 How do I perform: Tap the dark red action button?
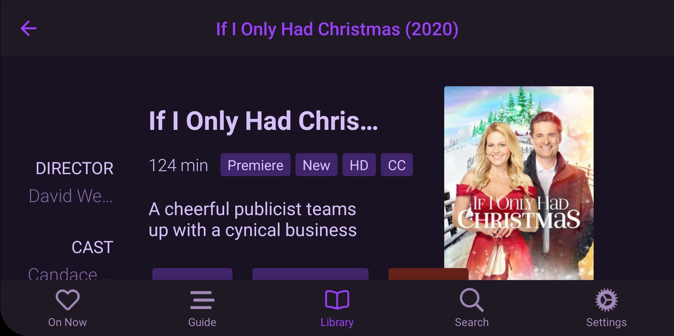click(416, 274)
